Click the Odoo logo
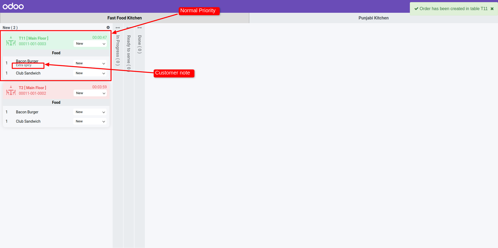 [x=13, y=6]
